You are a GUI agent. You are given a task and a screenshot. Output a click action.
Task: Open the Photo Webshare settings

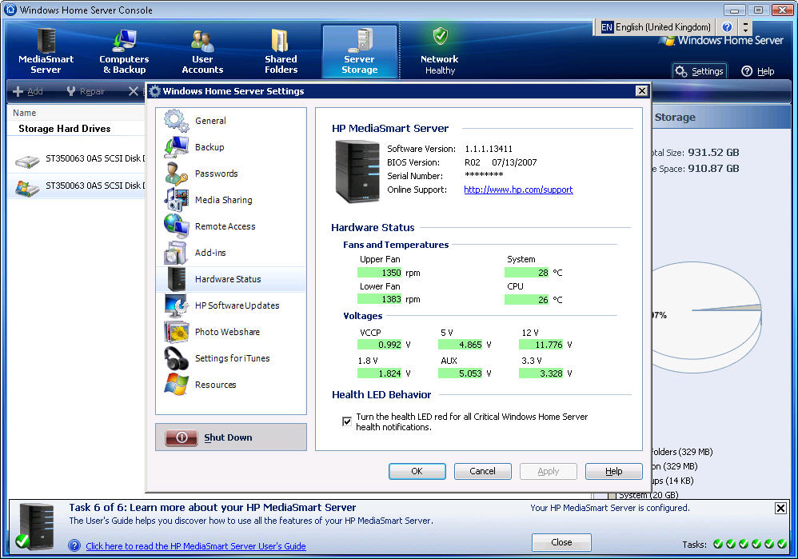pos(231,332)
